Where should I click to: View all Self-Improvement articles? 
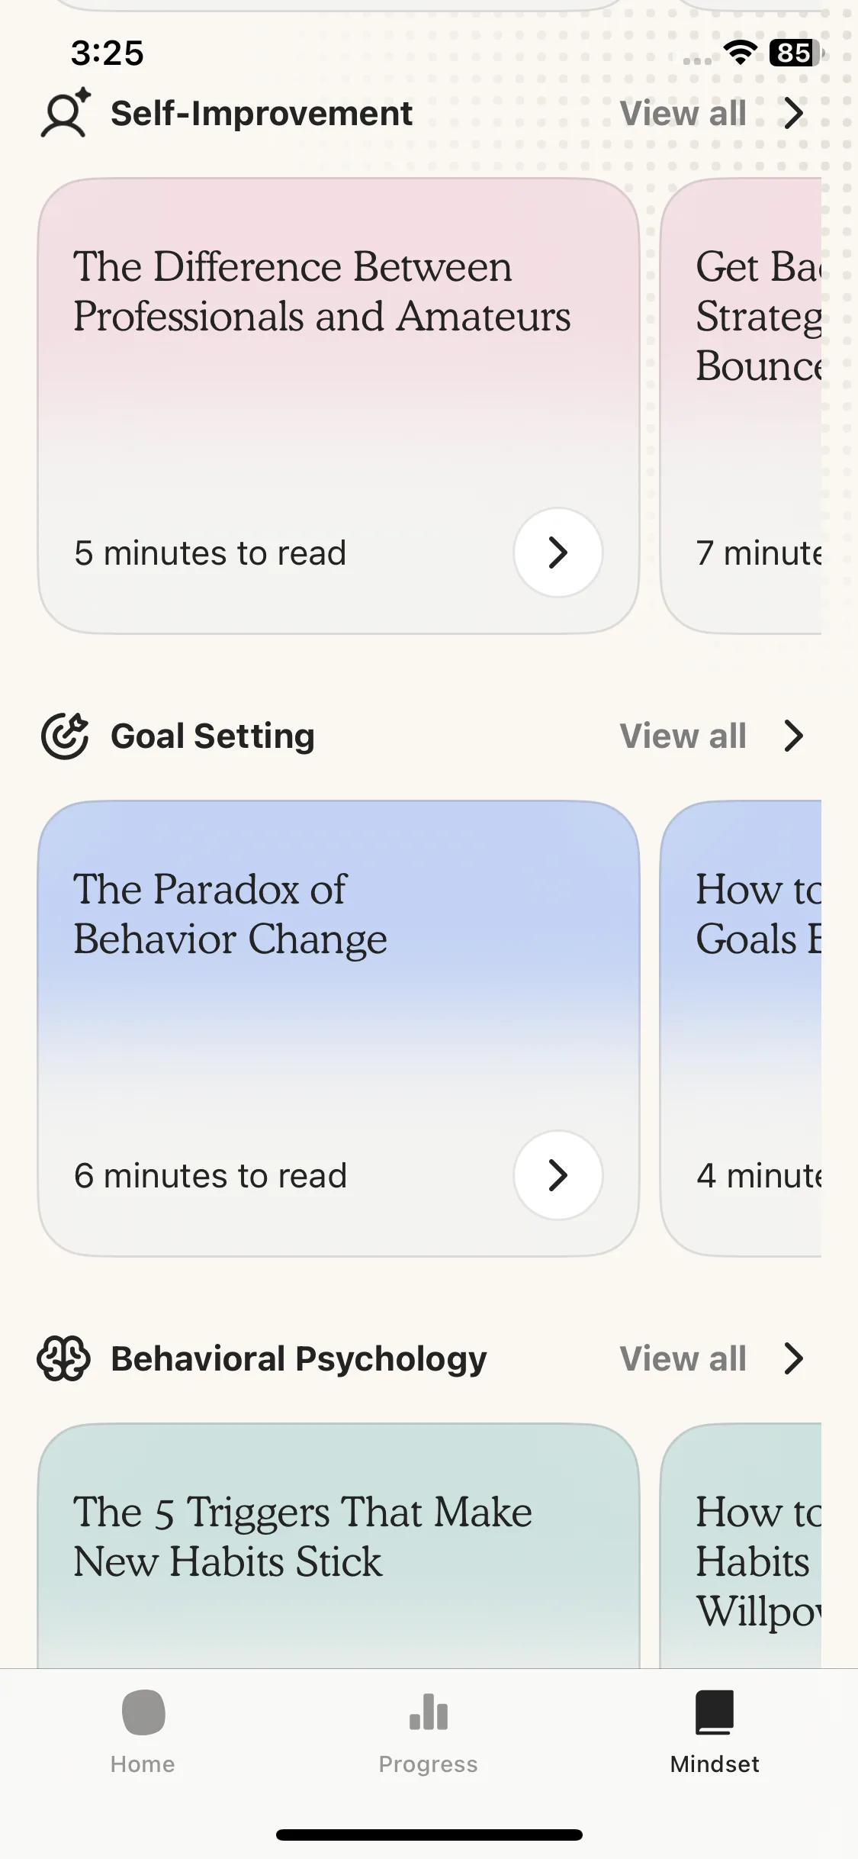coord(683,114)
